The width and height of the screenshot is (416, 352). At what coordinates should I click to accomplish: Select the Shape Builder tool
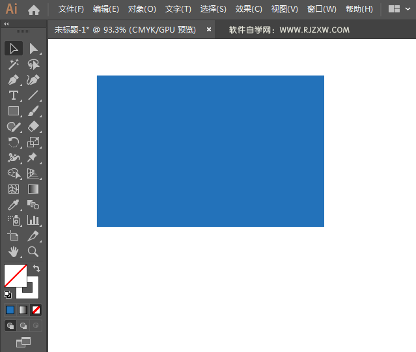14,173
